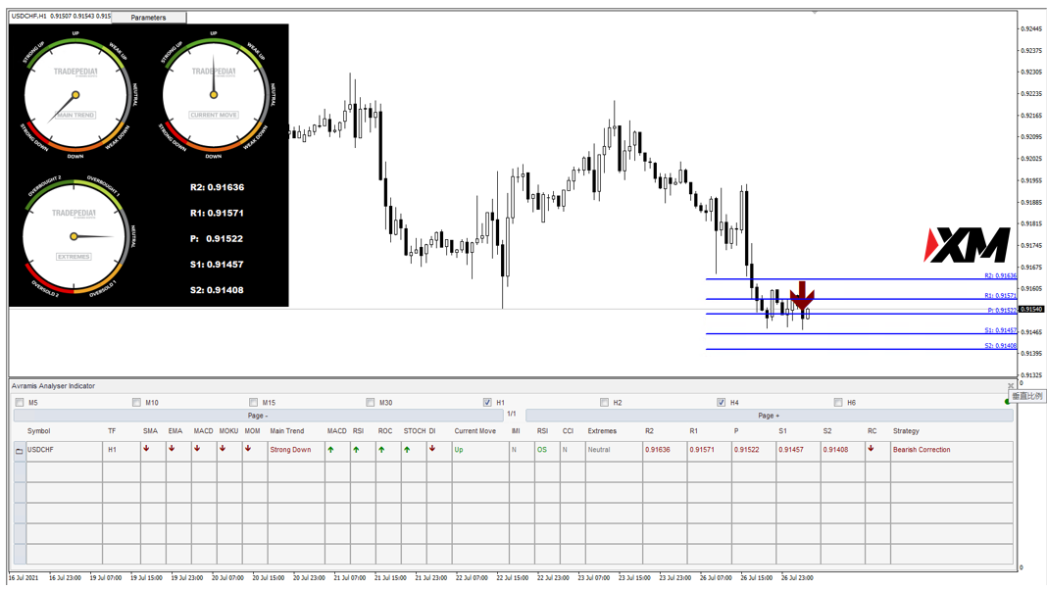
Task: Uncheck the H1 timeframe checkbox
Action: [x=487, y=403]
